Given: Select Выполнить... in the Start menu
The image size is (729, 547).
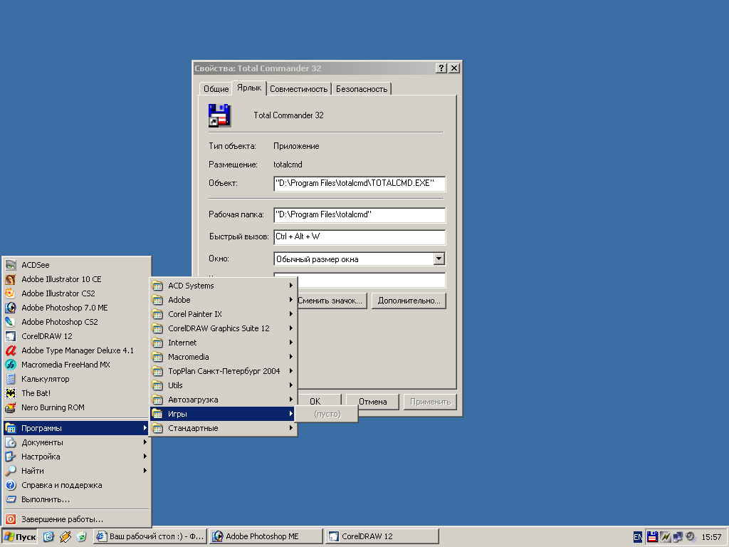Looking at the screenshot, I should coord(77,499).
